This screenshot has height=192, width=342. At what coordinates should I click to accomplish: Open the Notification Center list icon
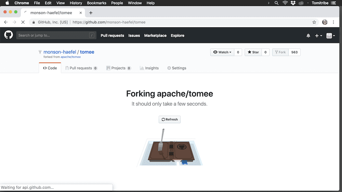(x=333, y=3)
